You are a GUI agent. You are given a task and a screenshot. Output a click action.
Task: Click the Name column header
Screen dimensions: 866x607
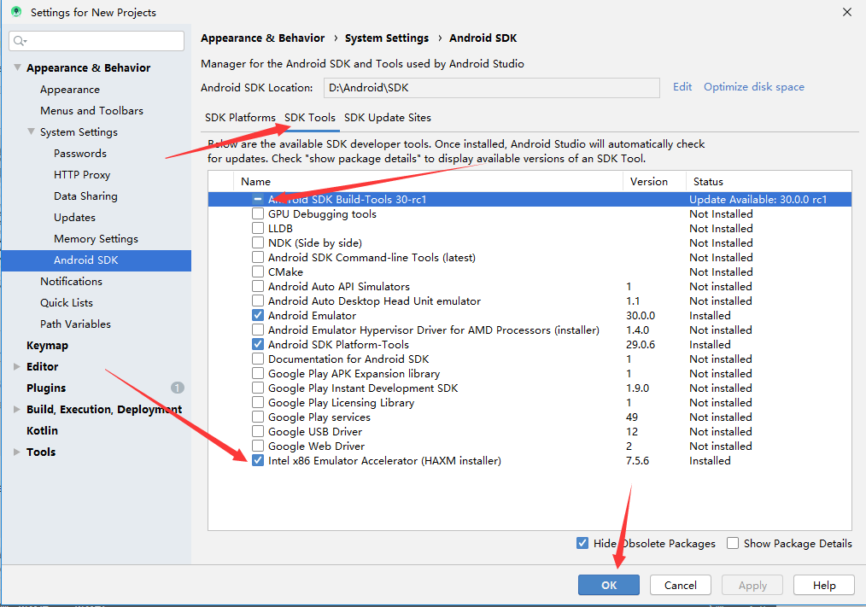(x=255, y=182)
